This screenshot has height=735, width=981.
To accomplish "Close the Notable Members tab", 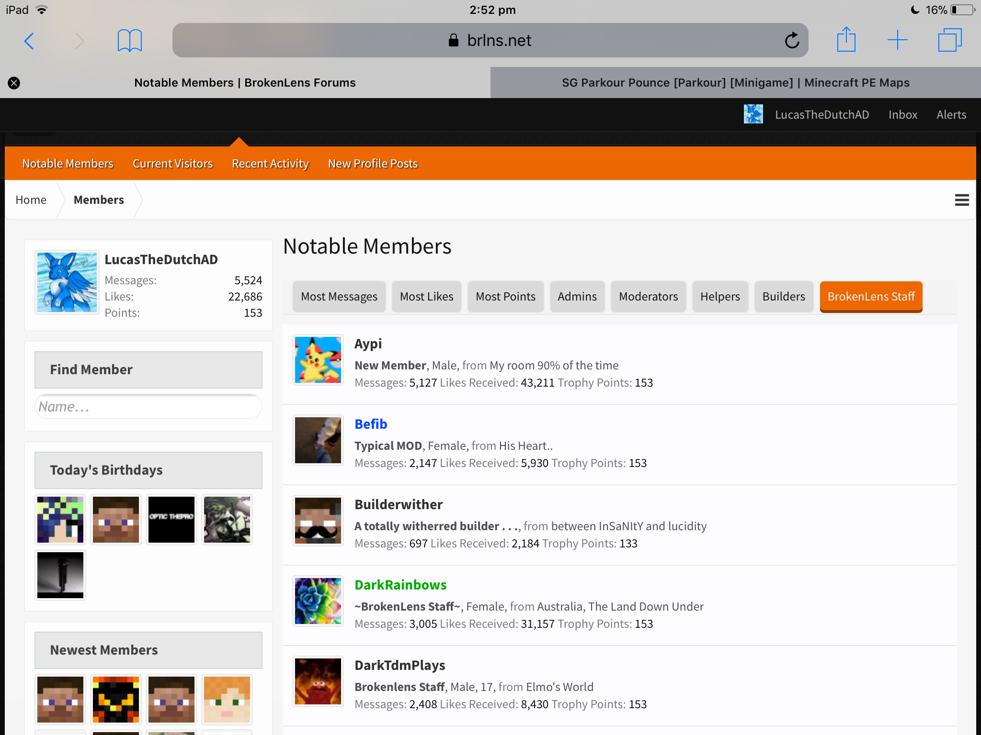I will (x=14, y=83).
